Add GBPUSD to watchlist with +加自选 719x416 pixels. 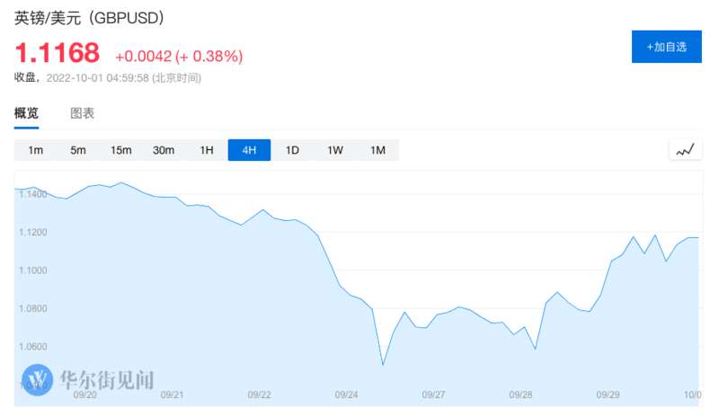[x=666, y=46]
